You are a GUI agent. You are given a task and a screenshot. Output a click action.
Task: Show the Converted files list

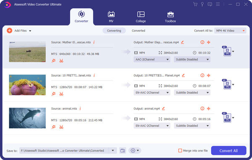138,31
